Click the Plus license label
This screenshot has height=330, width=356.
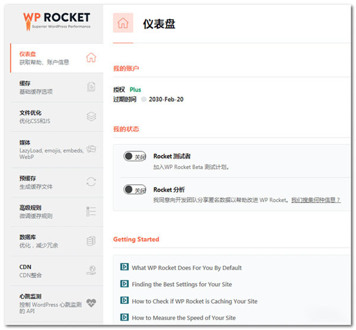[135, 90]
